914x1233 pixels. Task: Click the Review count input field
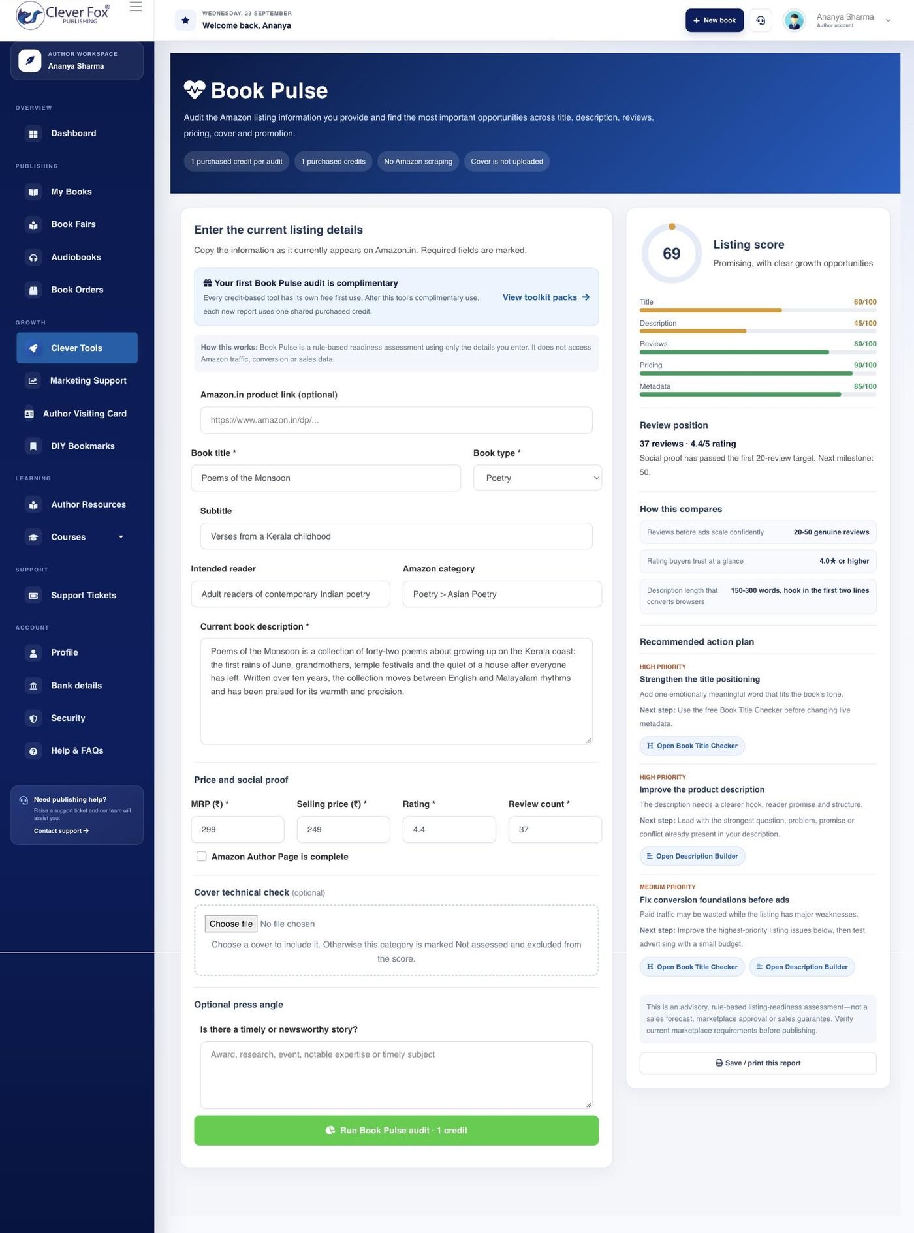555,830
